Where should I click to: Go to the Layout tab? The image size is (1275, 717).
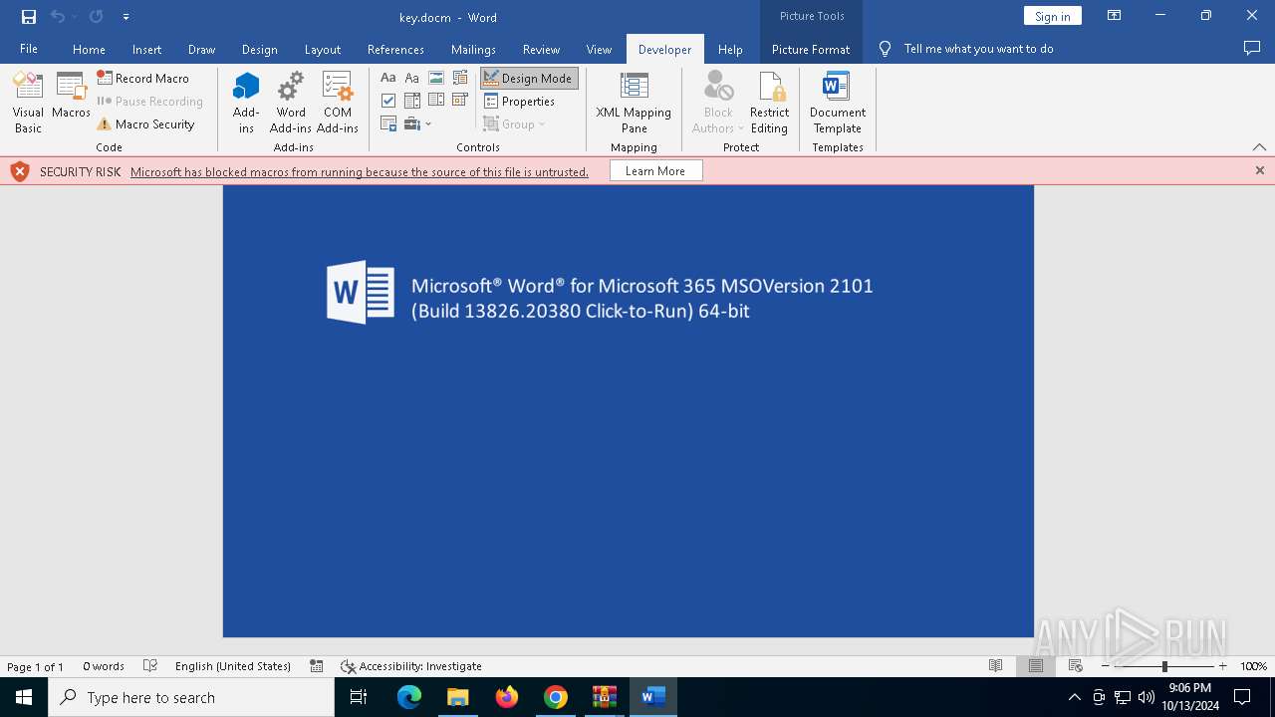pos(322,49)
